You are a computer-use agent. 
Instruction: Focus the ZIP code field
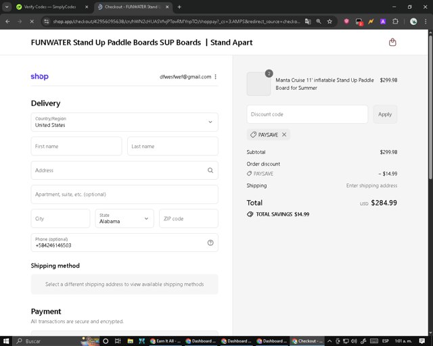click(189, 218)
